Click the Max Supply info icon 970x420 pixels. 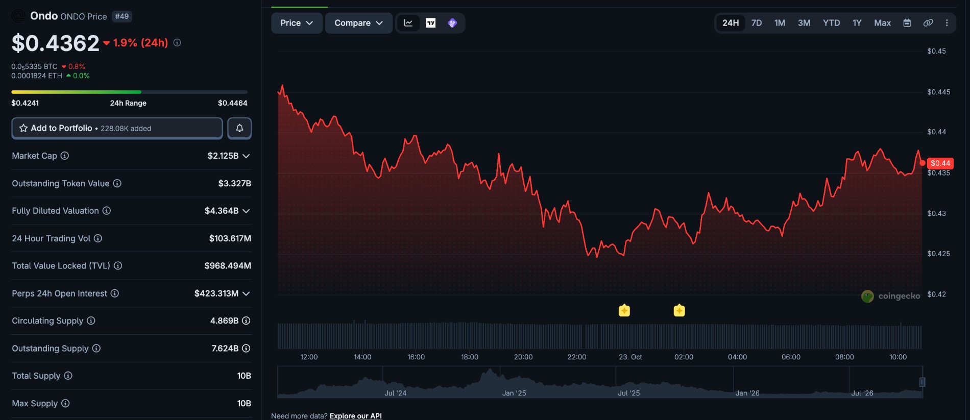[65, 403]
